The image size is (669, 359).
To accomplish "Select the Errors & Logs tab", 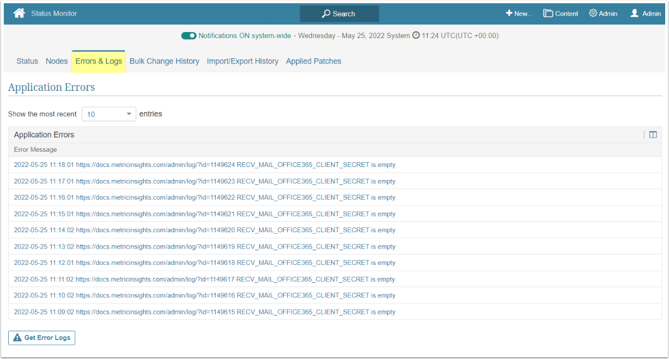I will (x=99, y=61).
